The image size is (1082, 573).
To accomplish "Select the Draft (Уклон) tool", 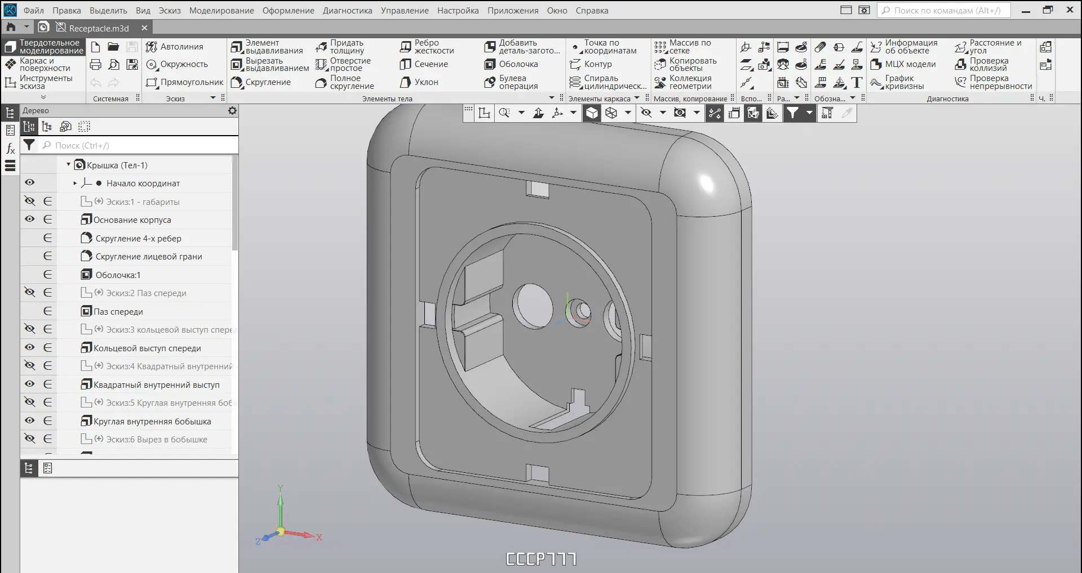I will (419, 82).
